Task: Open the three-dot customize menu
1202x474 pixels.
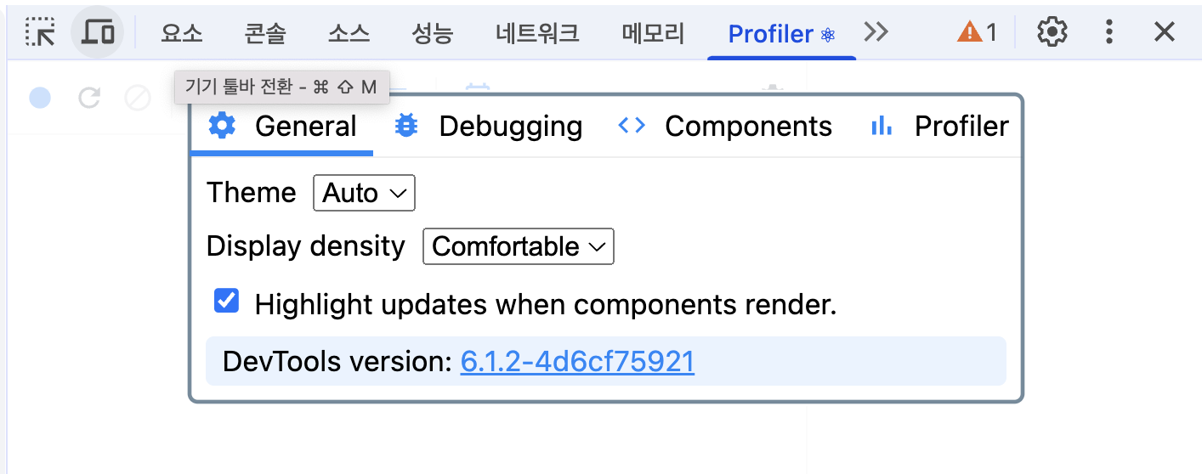Action: click(1108, 32)
